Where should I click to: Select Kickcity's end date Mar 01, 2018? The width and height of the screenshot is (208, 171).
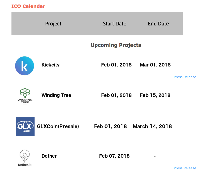point(155,65)
